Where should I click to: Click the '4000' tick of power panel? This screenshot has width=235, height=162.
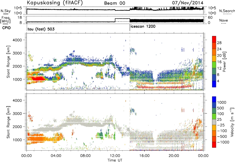pos(17,40)
